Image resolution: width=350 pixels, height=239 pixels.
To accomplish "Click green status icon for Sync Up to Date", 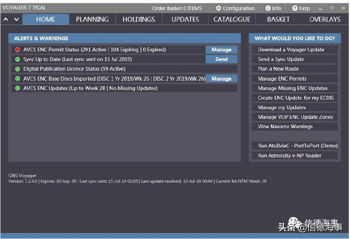I will tap(17, 59).
